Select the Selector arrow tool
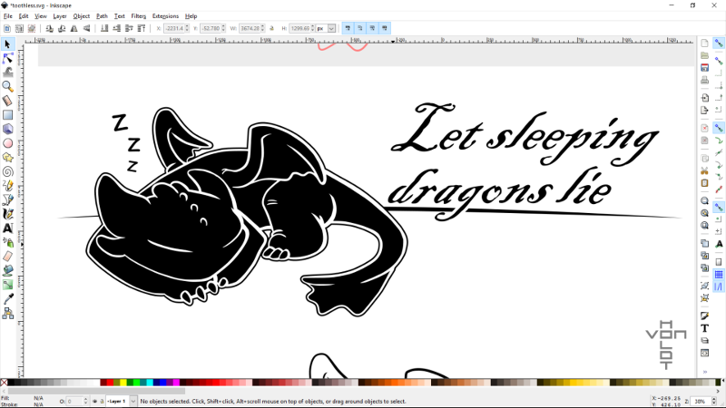The image size is (726, 408). (x=7, y=44)
